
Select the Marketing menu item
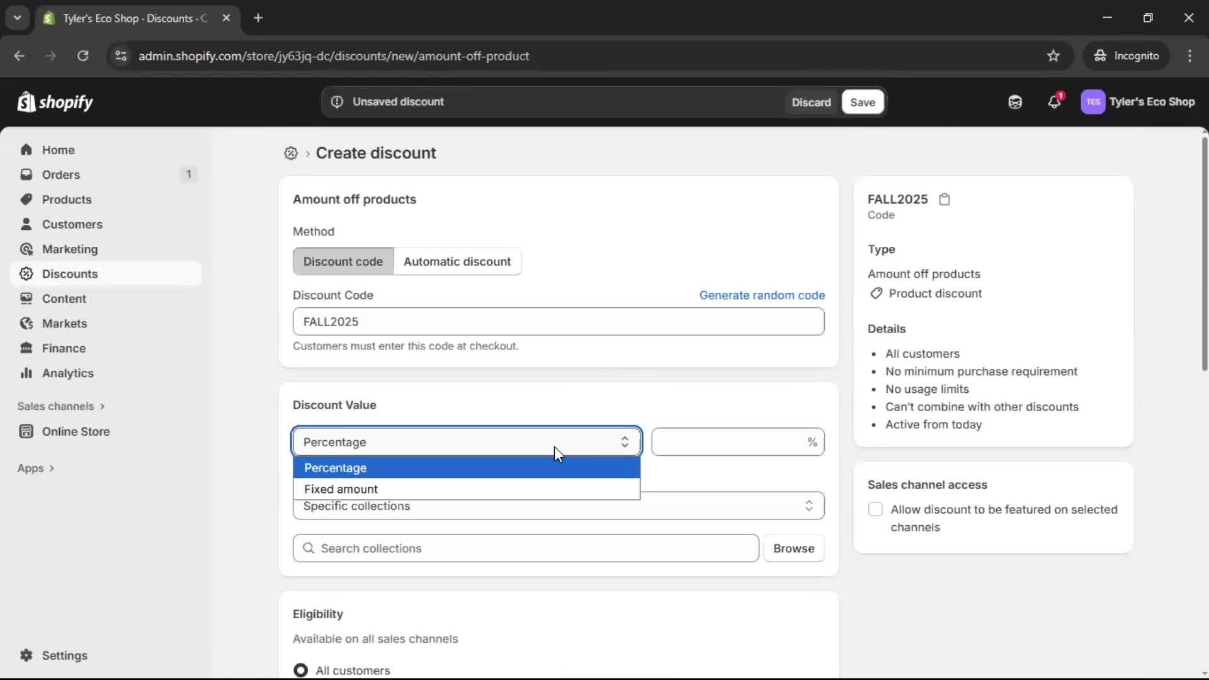69,249
